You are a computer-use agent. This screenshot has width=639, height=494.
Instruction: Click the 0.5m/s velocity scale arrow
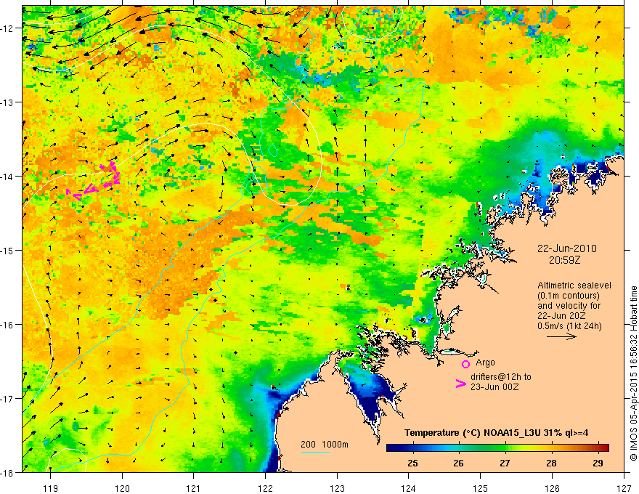pyautogui.click(x=561, y=336)
